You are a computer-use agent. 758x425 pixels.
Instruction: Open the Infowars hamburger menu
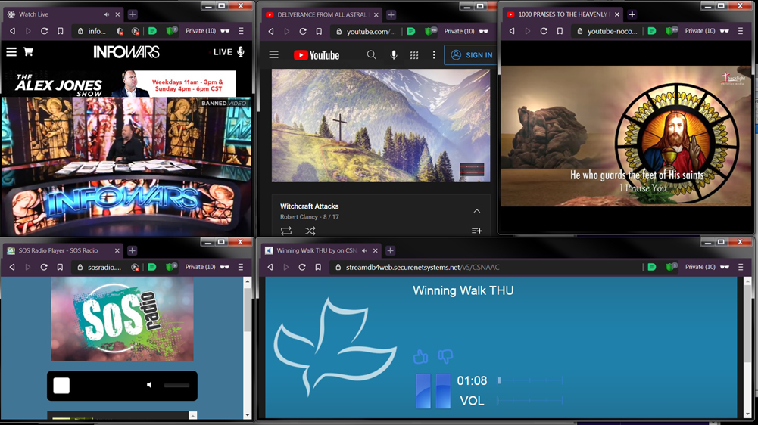point(11,52)
